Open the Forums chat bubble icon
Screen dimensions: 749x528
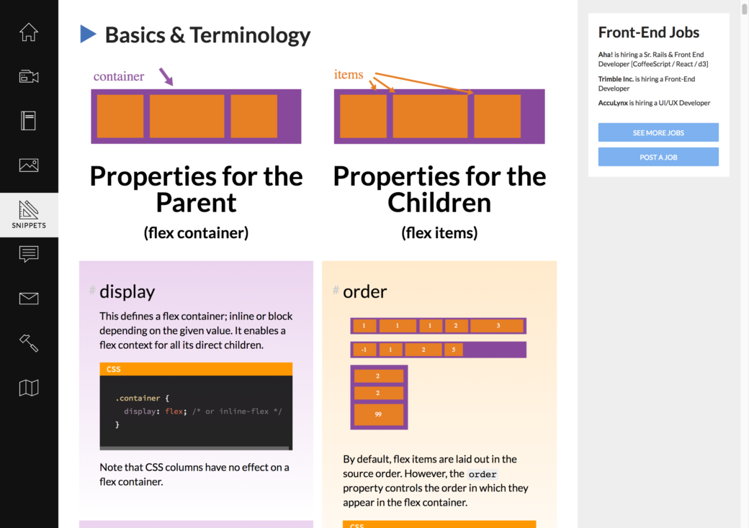29,254
